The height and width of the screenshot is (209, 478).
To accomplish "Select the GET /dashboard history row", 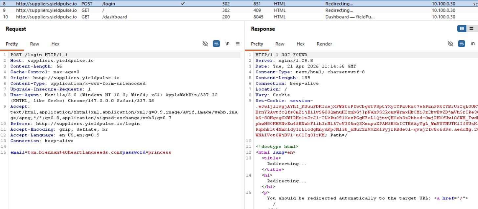I will 114,17.
